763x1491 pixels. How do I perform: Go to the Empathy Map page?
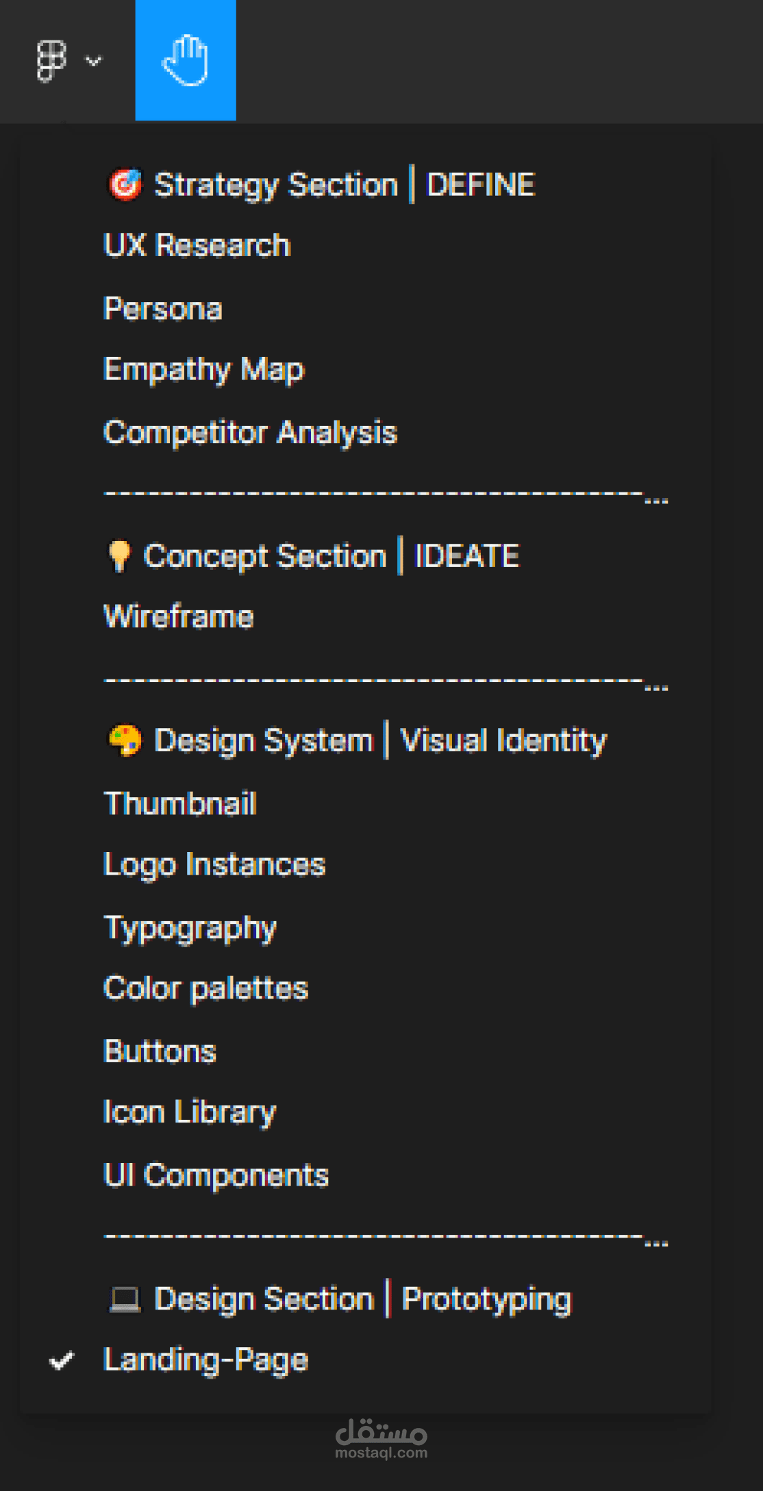click(x=203, y=370)
